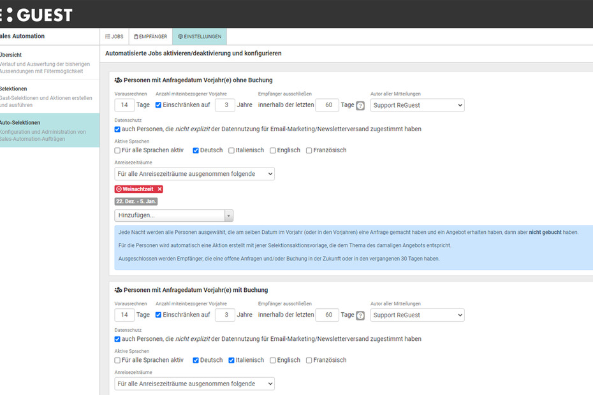Screen dimensions: 593x395
Task: Check Französisch in 'mit Buchung' section
Action: [309, 360]
